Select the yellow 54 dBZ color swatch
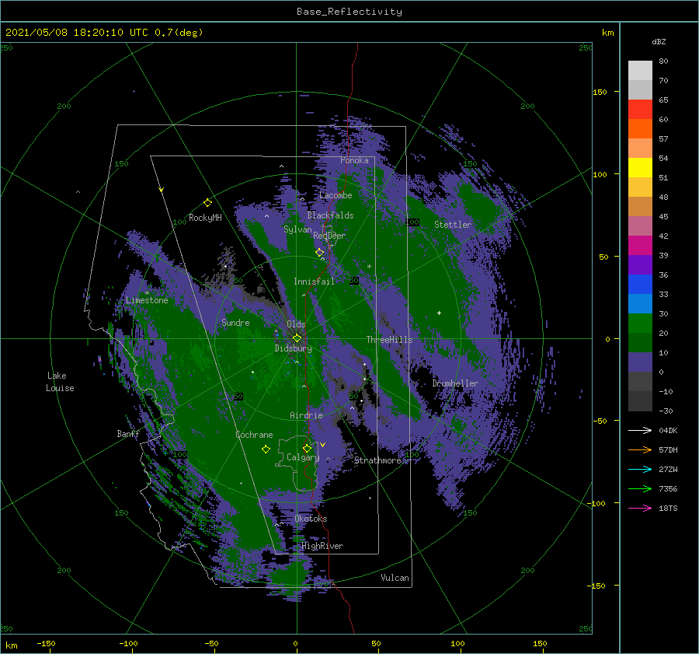Viewport: 699px width, 654px height. (640, 167)
